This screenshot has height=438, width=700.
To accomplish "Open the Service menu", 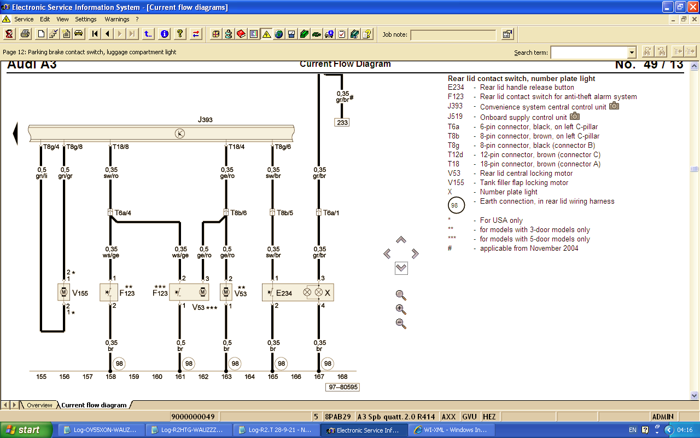I will coord(24,19).
